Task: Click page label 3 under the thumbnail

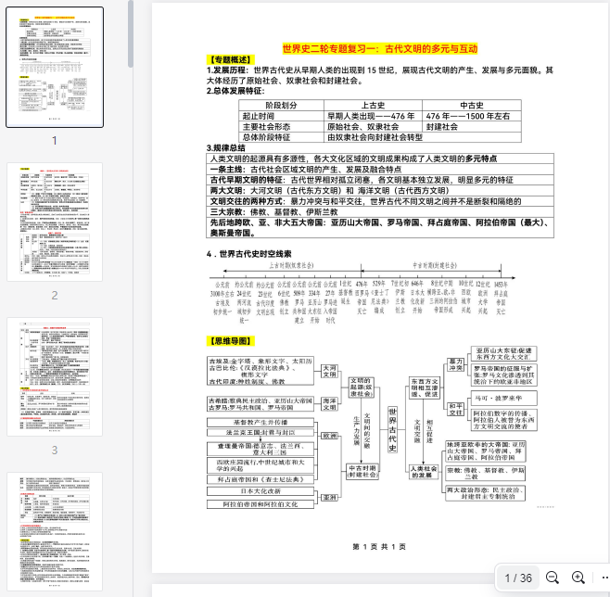Action: [55, 451]
